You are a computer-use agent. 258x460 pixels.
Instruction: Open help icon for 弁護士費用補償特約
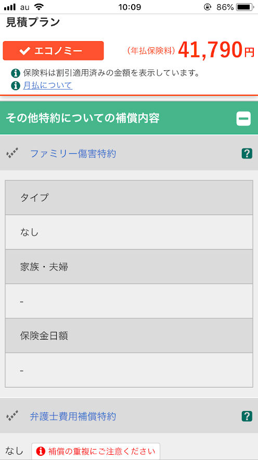tap(247, 416)
